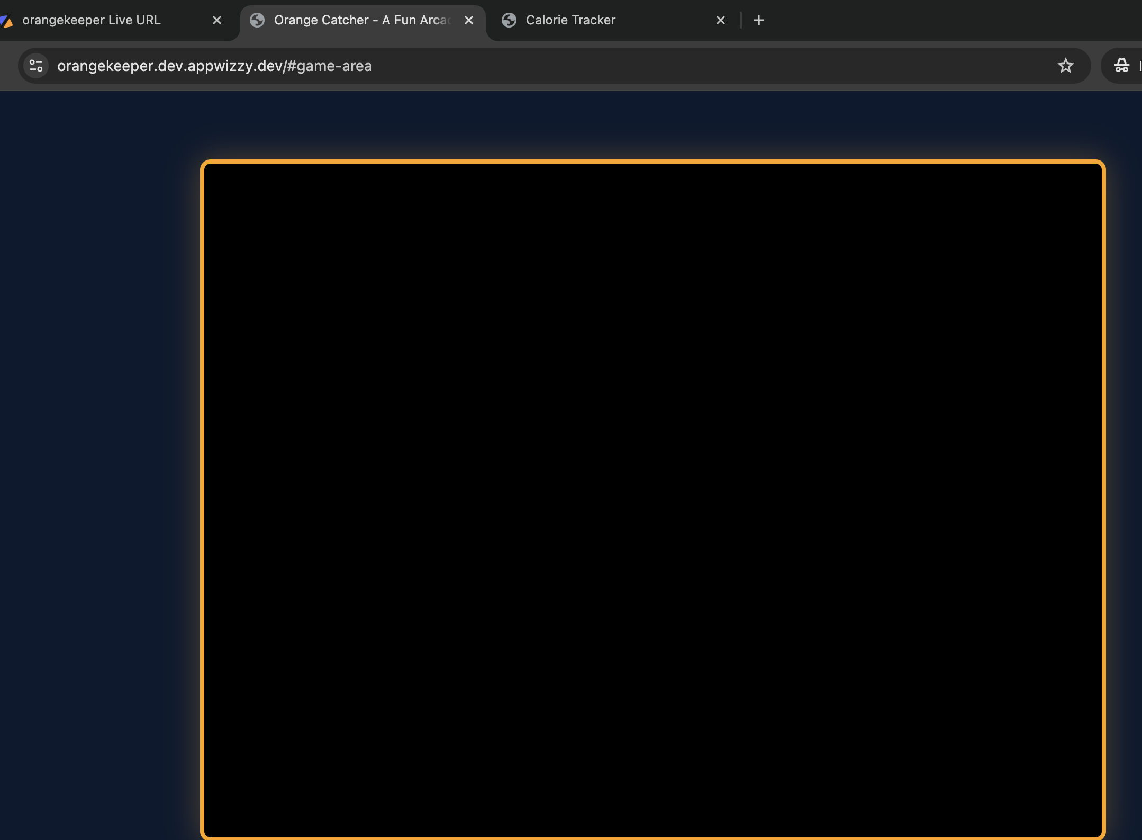1142x840 pixels.
Task: Switch to the Calorie Tracker tab
Action: 570,21
